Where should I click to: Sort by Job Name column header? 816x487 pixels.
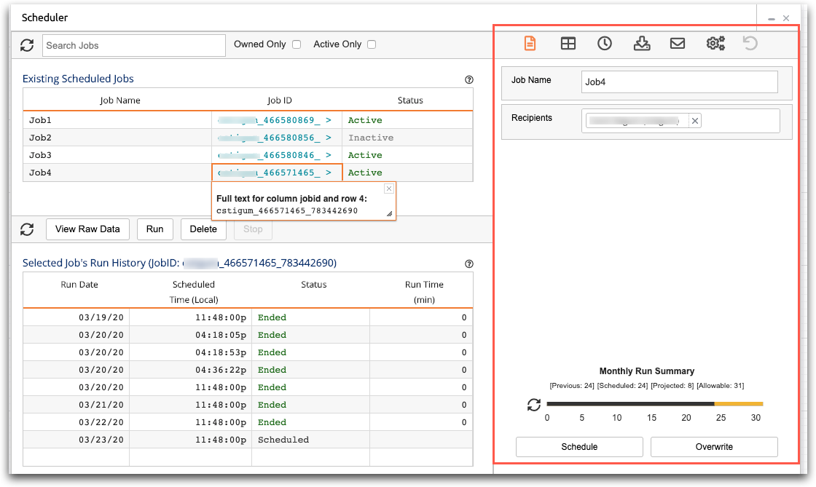[x=119, y=100]
